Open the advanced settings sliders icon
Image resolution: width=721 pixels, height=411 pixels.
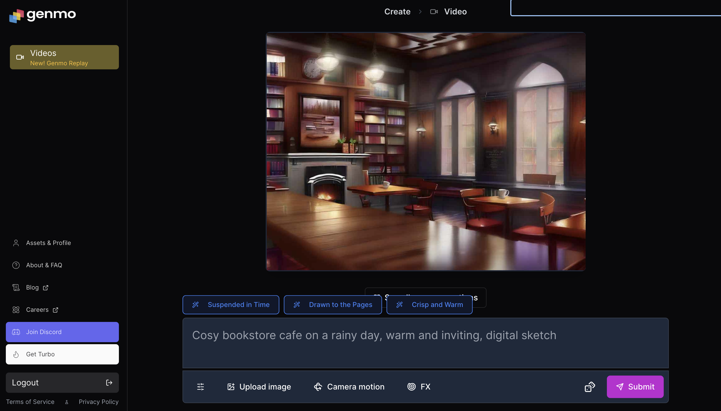200,386
